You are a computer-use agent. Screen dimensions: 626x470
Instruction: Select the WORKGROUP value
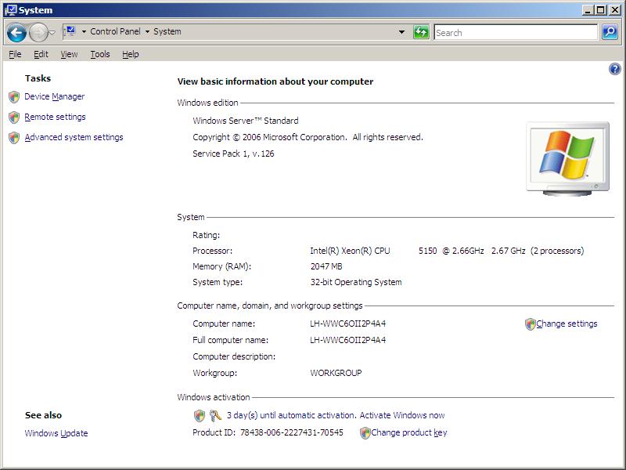pyautogui.click(x=336, y=373)
